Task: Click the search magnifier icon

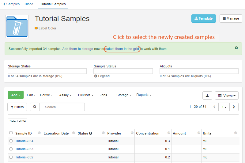Action: (x=35, y=107)
